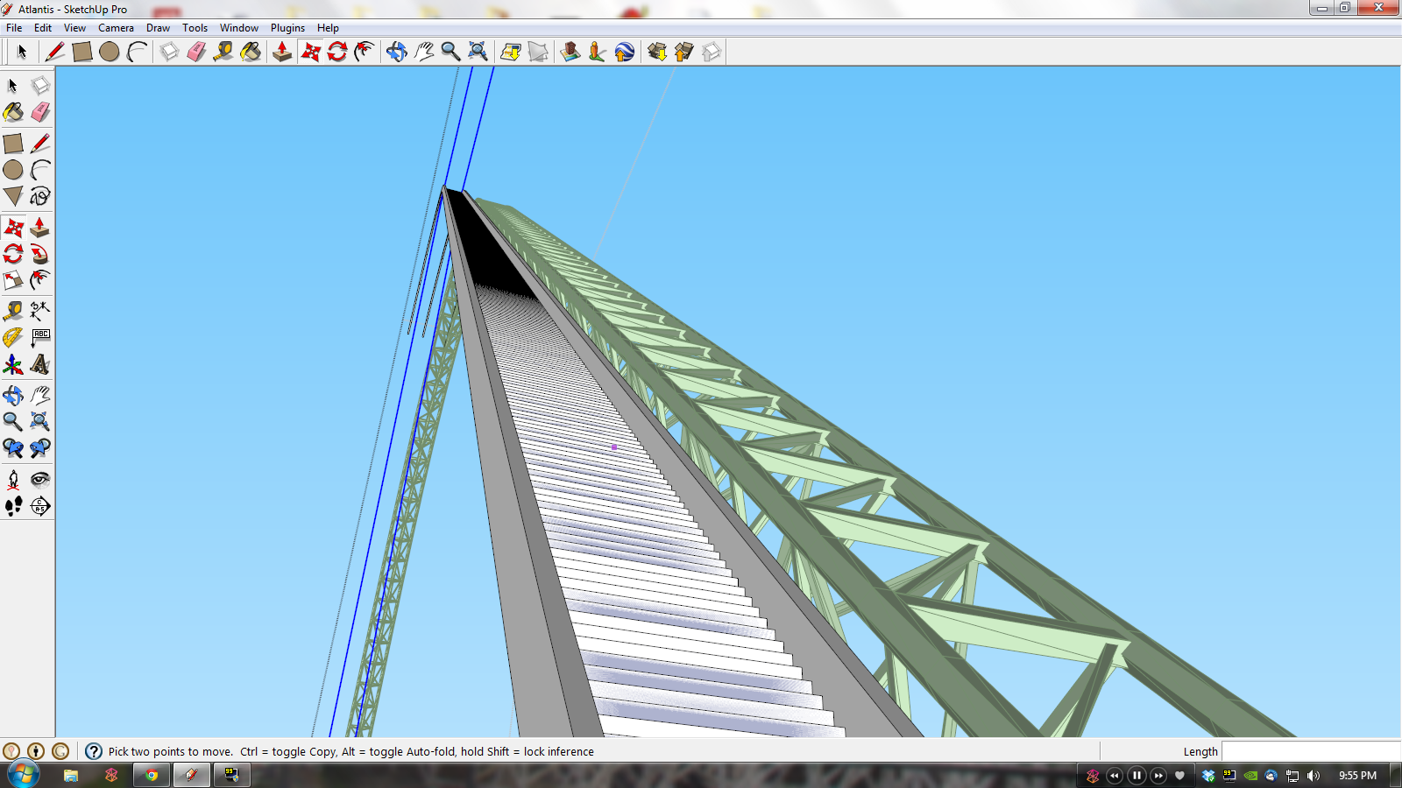
Task: Skip to next track in the tray
Action: tap(1158, 775)
